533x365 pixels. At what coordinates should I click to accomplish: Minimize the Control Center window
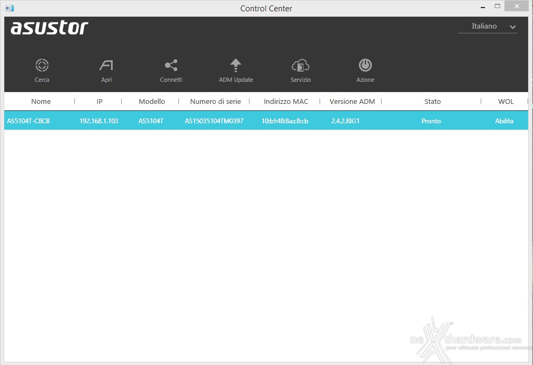point(483,7)
